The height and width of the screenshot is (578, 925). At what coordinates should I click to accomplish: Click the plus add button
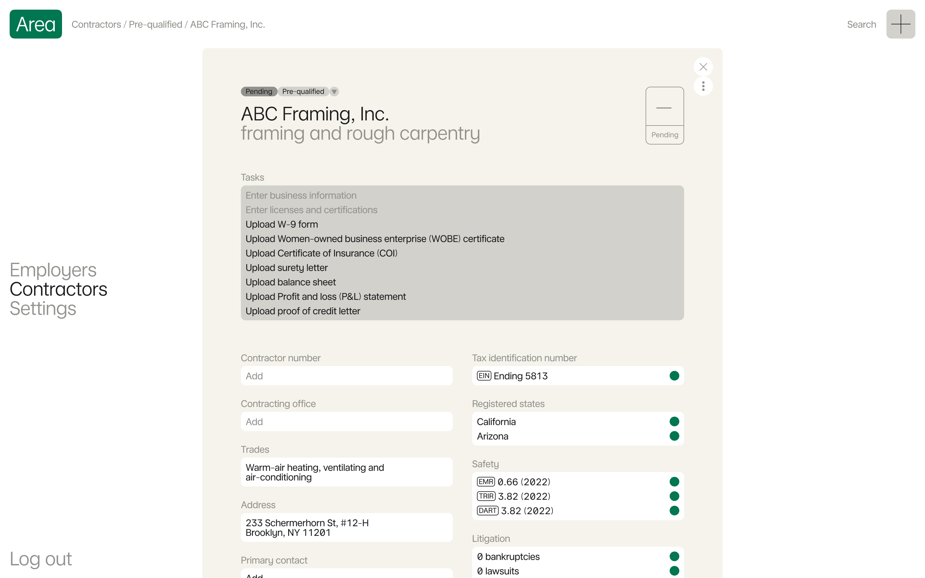pos(901,24)
